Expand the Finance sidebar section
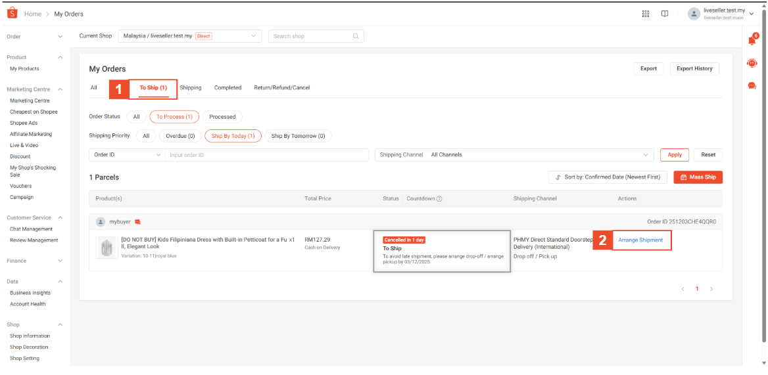The height and width of the screenshot is (375, 768). tap(60, 261)
